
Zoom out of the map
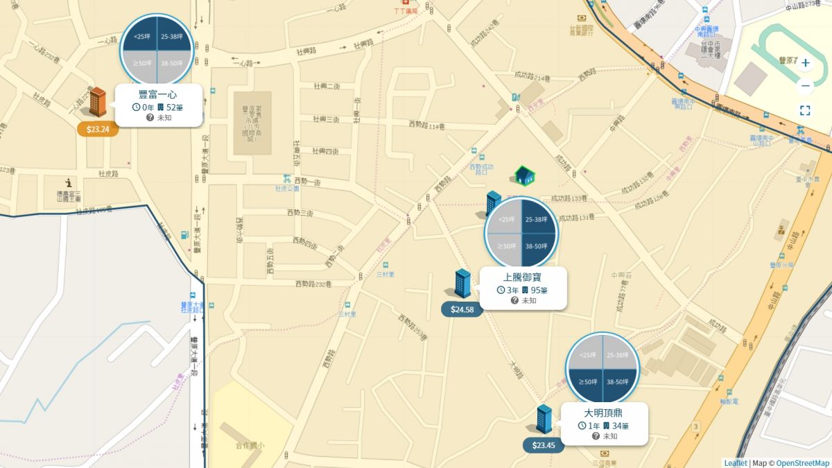coord(805,87)
